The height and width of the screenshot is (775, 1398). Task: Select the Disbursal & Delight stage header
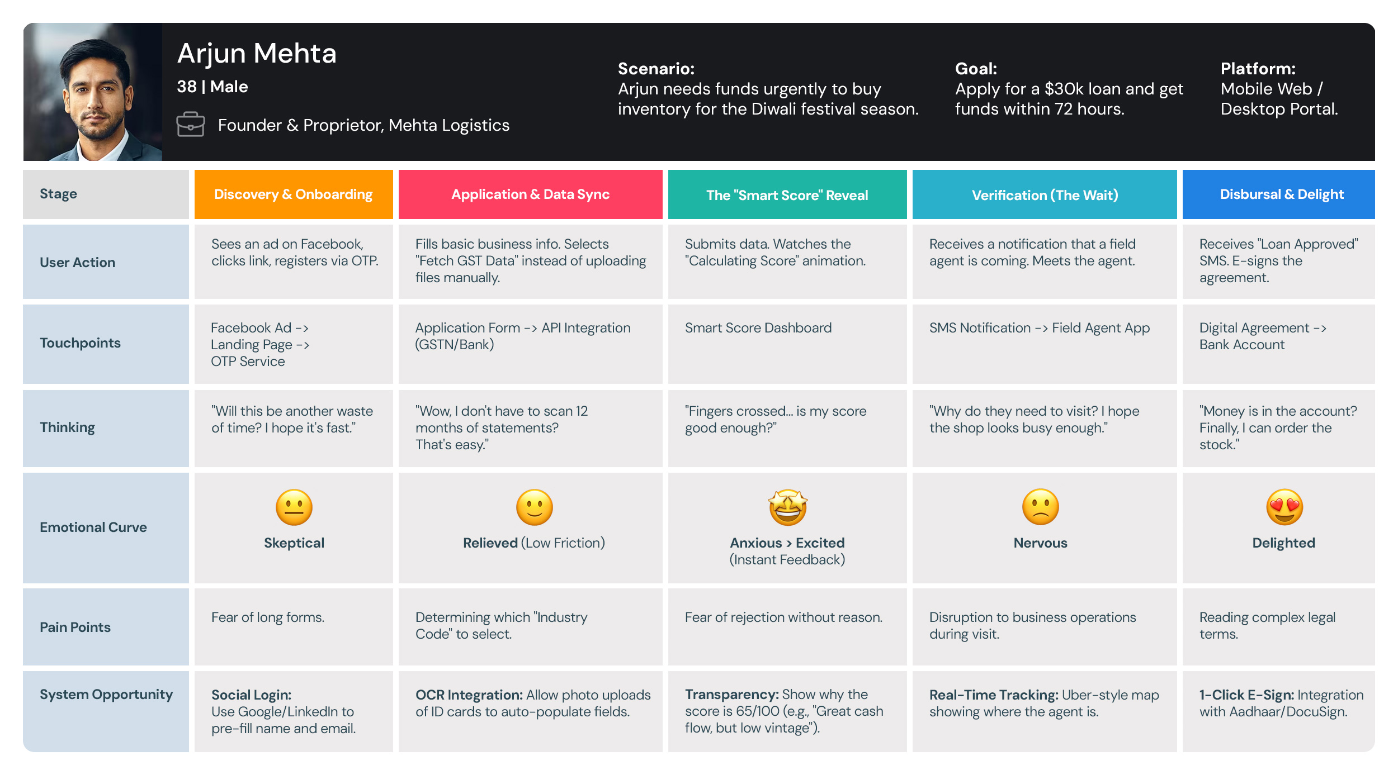pyautogui.click(x=1281, y=194)
